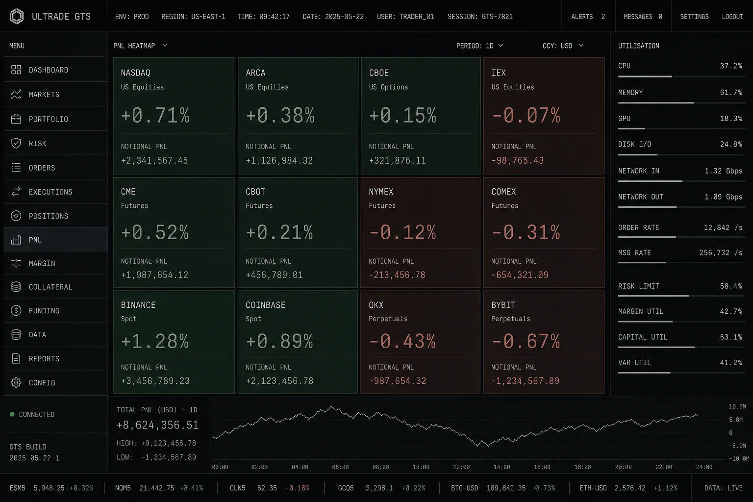
Task: Click the USER: TRADER_01 label
Action: pos(405,17)
